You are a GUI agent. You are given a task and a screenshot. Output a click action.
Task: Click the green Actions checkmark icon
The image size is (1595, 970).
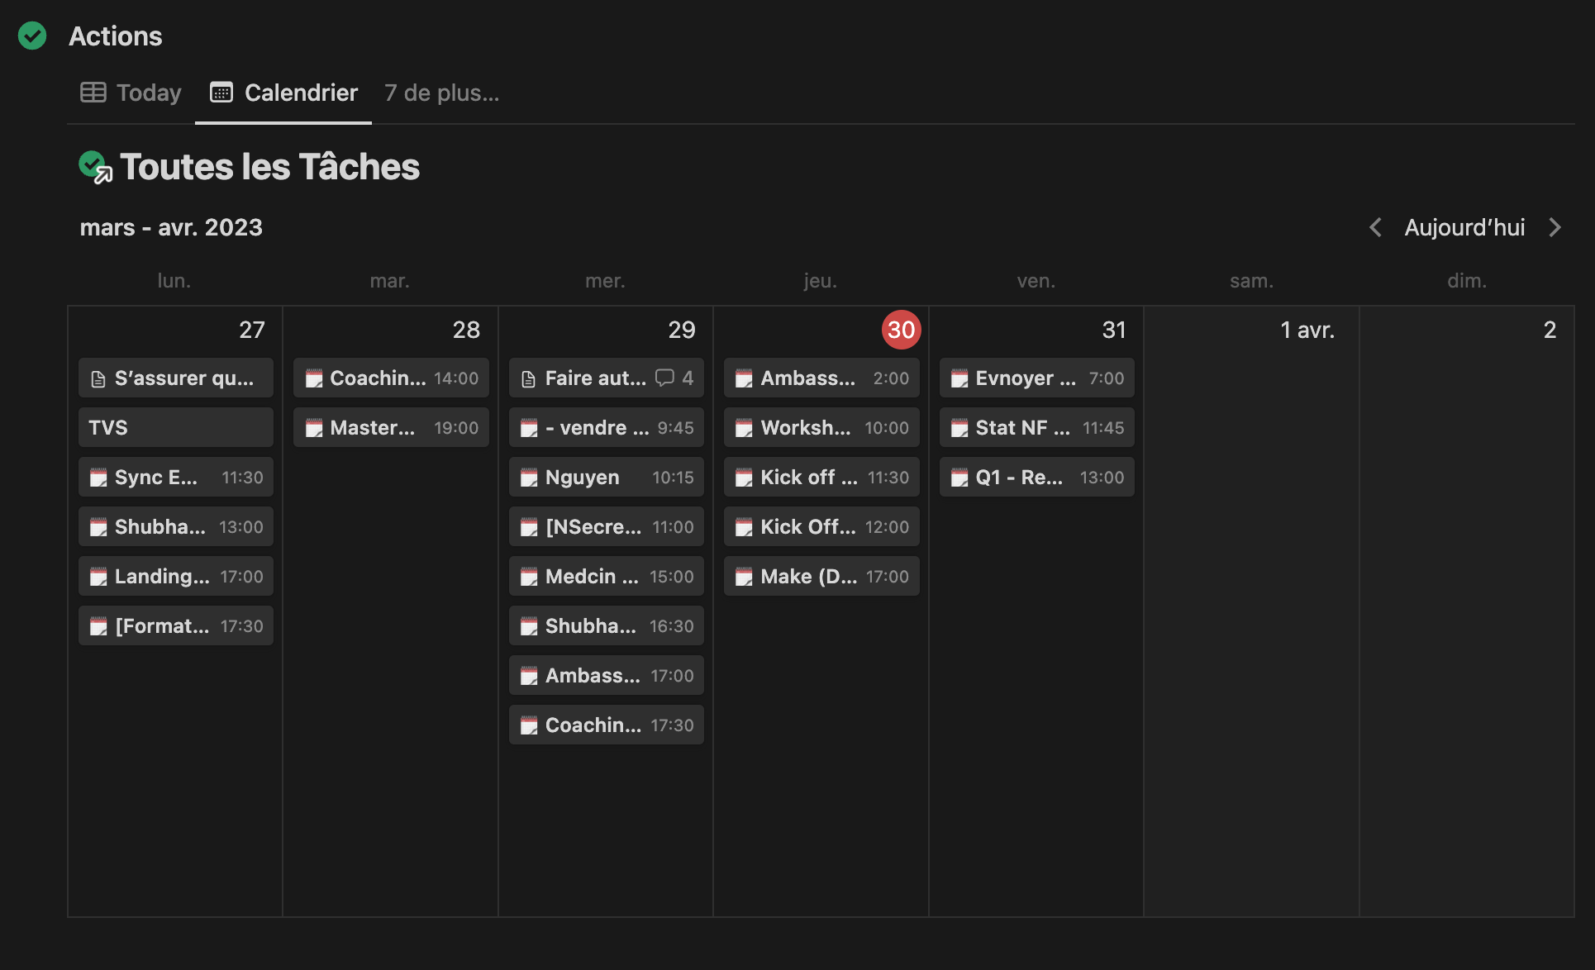[33, 34]
